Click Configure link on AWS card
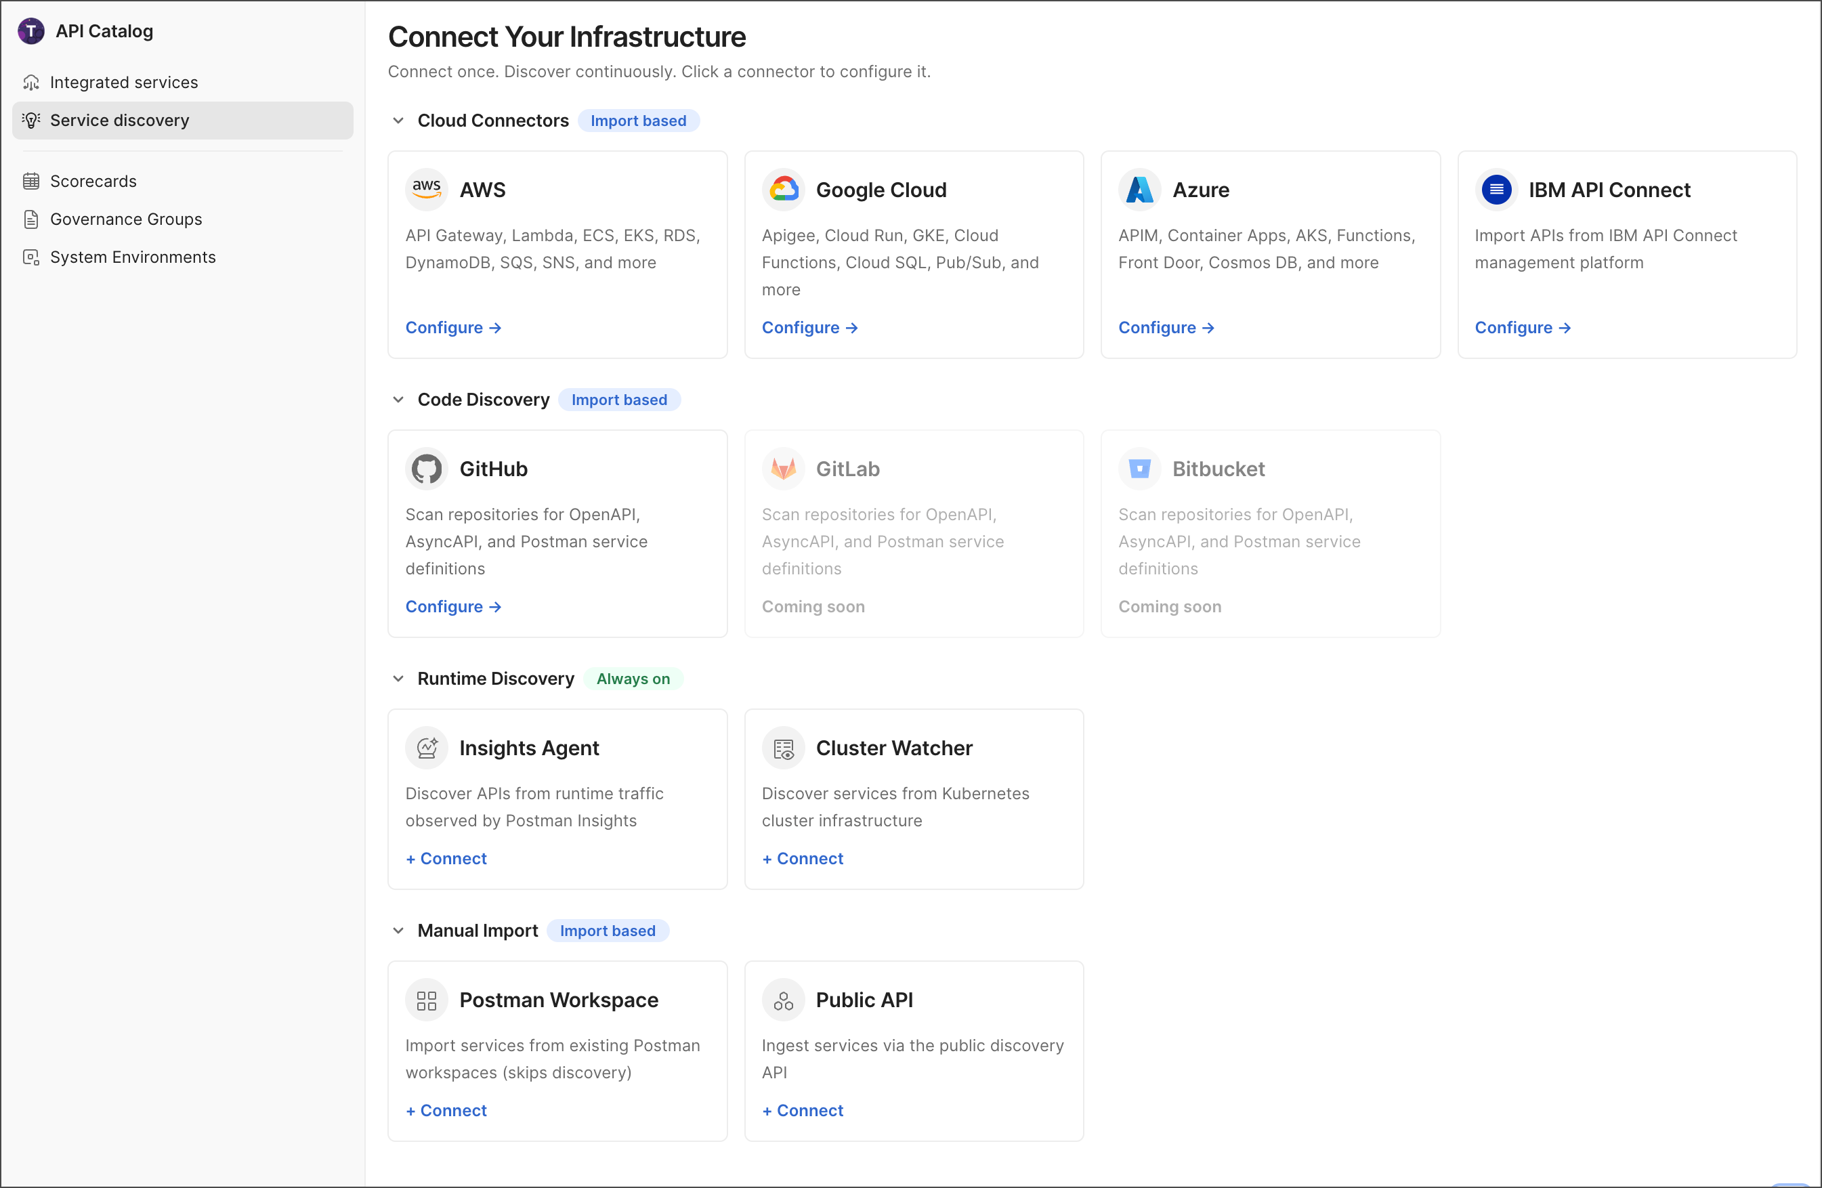Image resolution: width=1822 pixels, height=1188 pixels. pyautogui.click(x=453, y=328)
